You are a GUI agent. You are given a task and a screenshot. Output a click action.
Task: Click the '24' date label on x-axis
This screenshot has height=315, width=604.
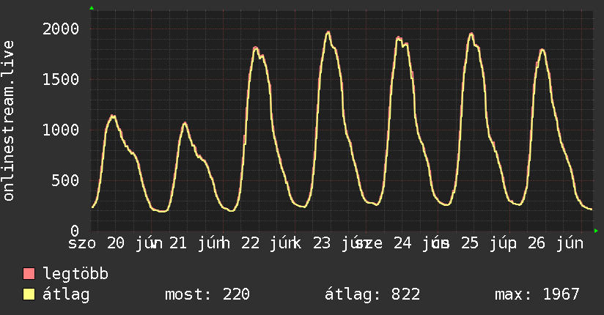point(402,243)
